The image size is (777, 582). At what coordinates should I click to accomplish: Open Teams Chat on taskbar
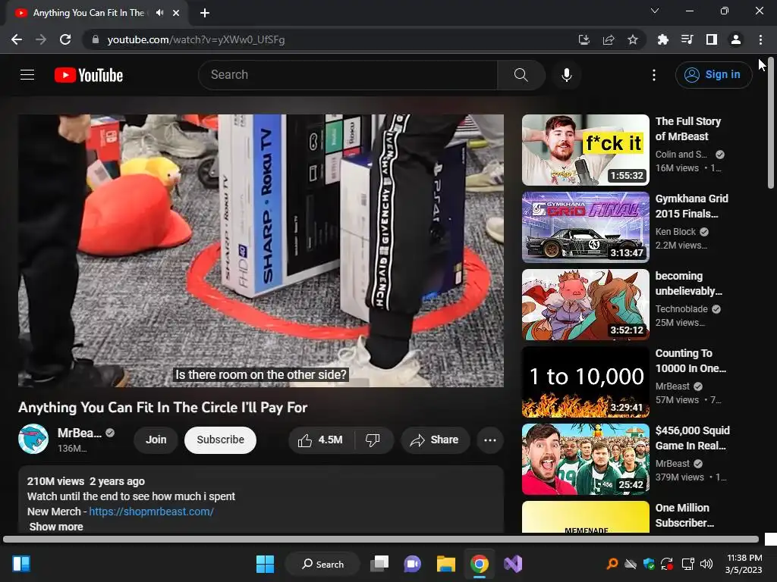click(x=412, y=564)
